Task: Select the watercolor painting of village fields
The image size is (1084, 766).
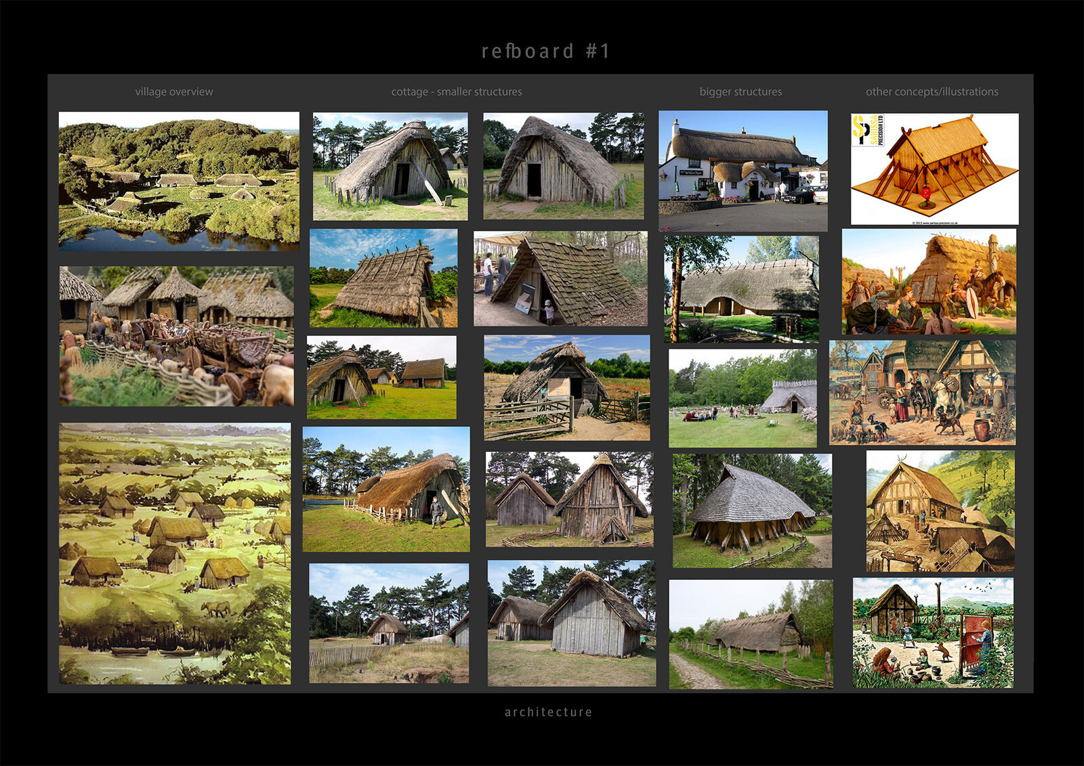Action: pyautogui.click(x=175, y=553)
